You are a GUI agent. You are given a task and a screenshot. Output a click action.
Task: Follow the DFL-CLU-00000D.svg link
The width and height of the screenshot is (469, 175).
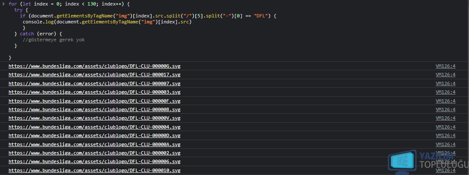94,136
